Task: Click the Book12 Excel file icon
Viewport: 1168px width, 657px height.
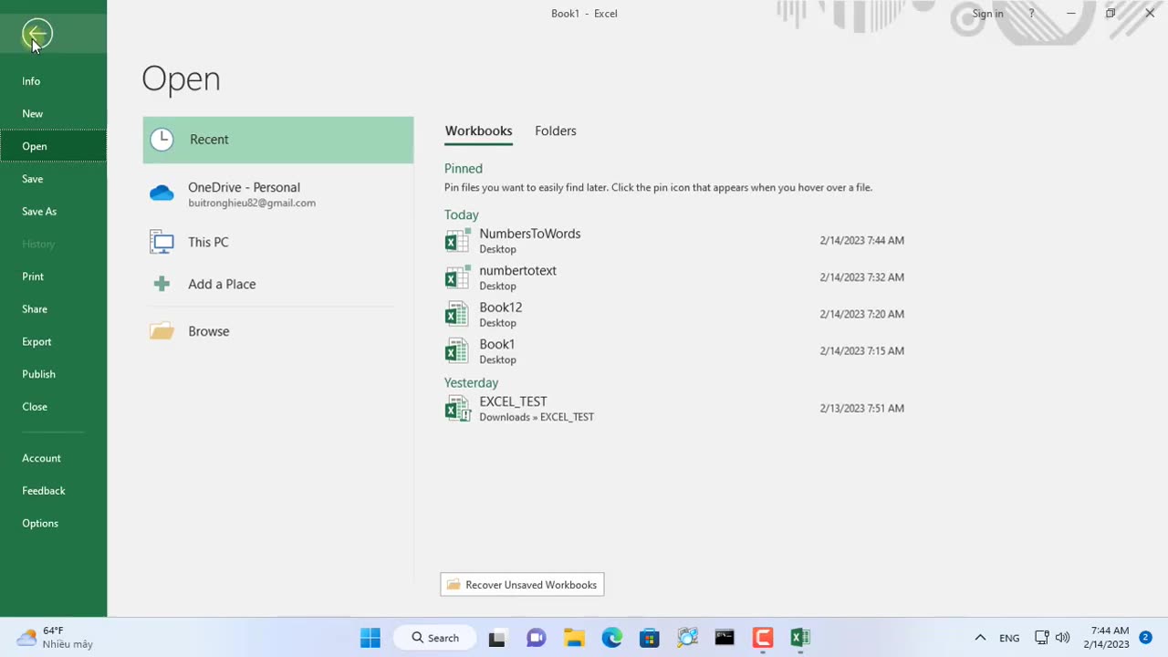Action: pos(457,314)
